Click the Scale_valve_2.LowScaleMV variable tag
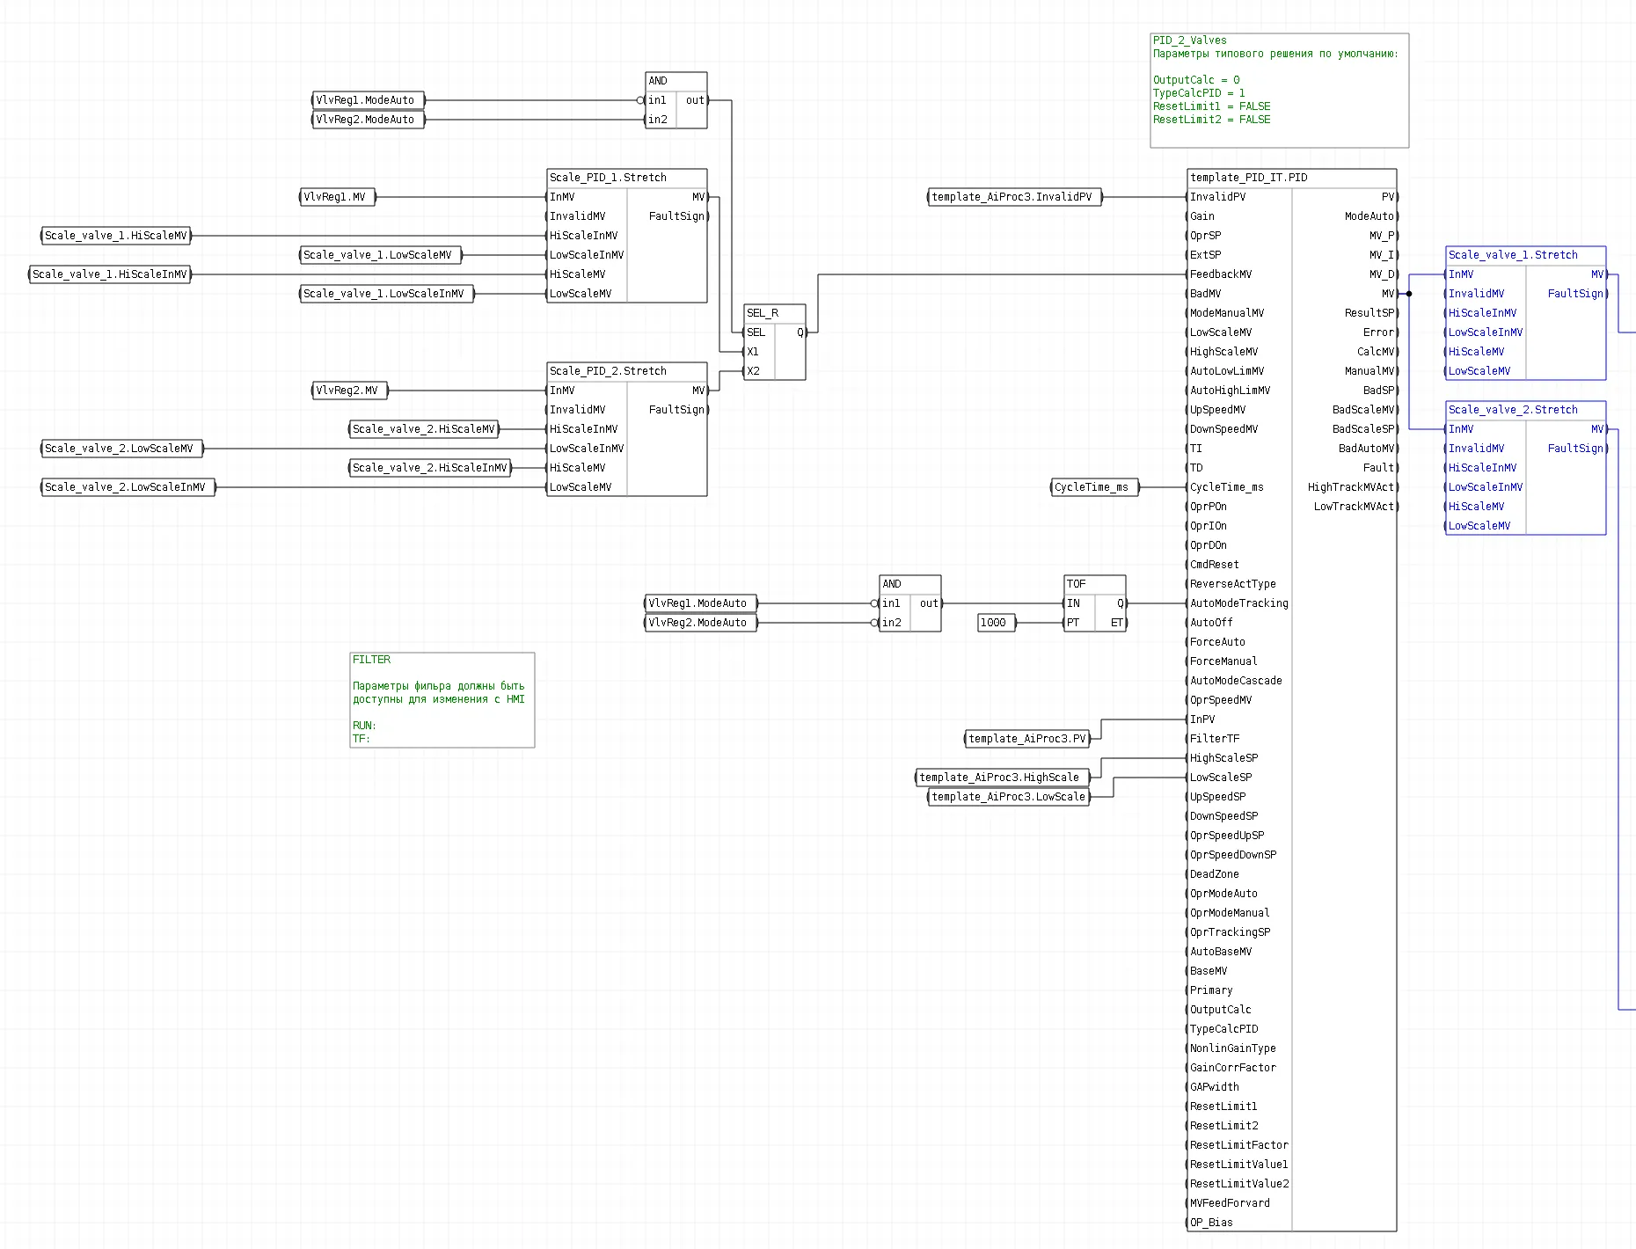The width and height of the screenshot is (1636, 1249). tap(122, 449)
